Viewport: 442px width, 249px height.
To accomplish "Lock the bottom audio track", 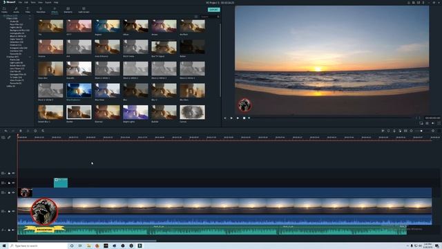I will [x=9, y=230].
